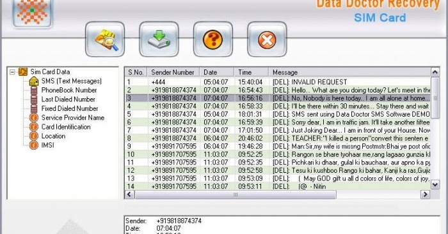The height and width of the screenshot is (234, 448).
Task: Click the Message column header
Action: [x=349, y=72]
